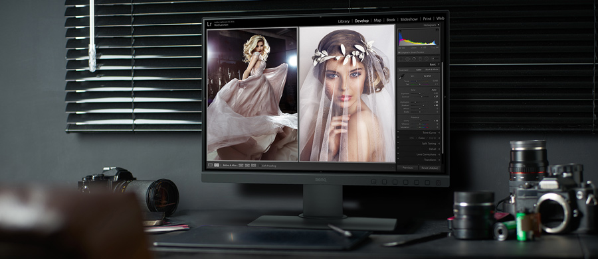Image resolution: width=598 pixels, height=259 pixels.
Task: Select the Graduated Filter tool
Action: [420, 59]
